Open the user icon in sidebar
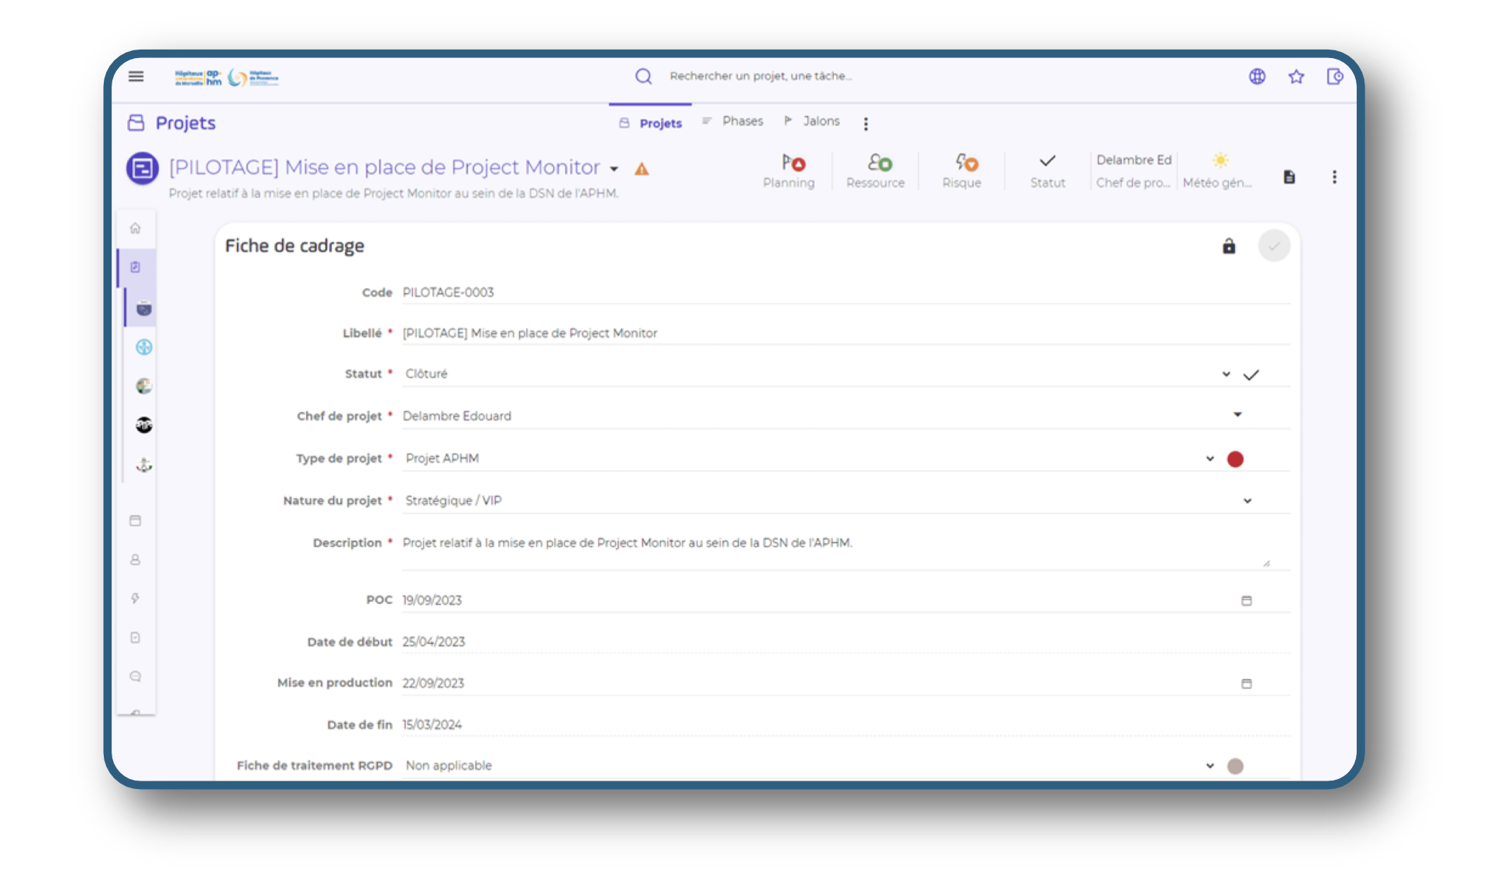 click(x=136, y=559)
